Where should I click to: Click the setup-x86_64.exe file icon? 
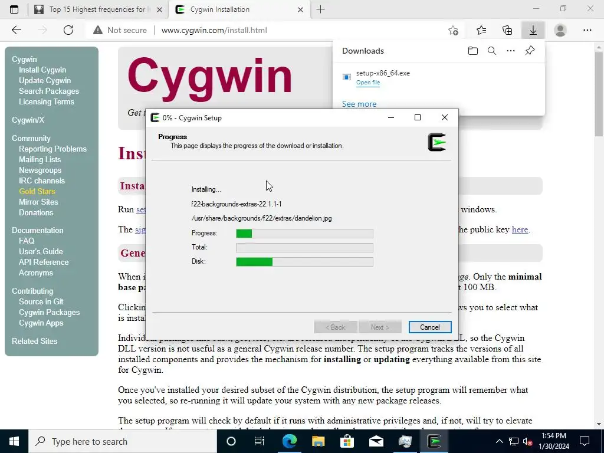347,77
